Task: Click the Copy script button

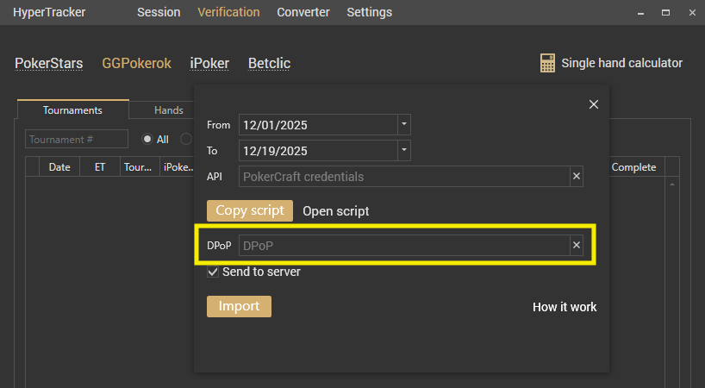Action: 250,211
